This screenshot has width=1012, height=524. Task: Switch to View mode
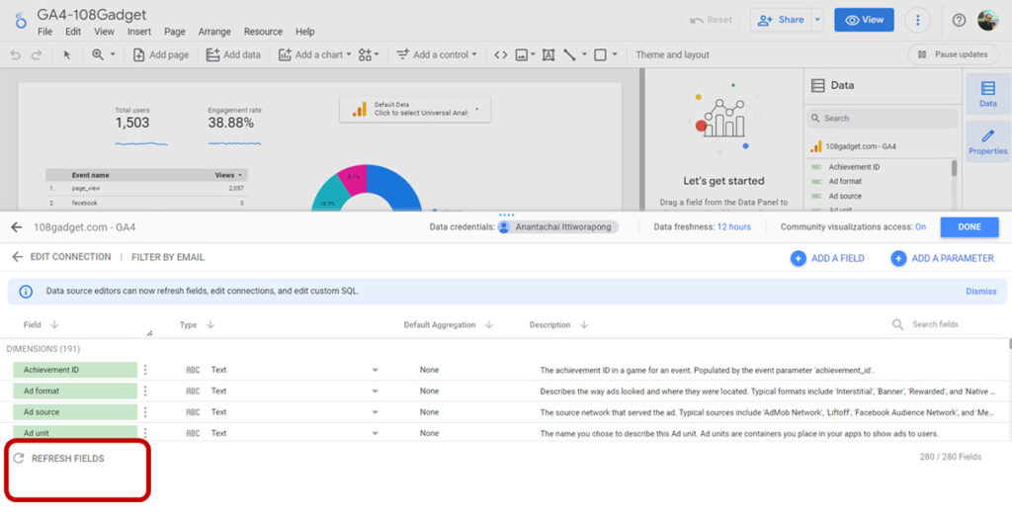tap(864, 20)
